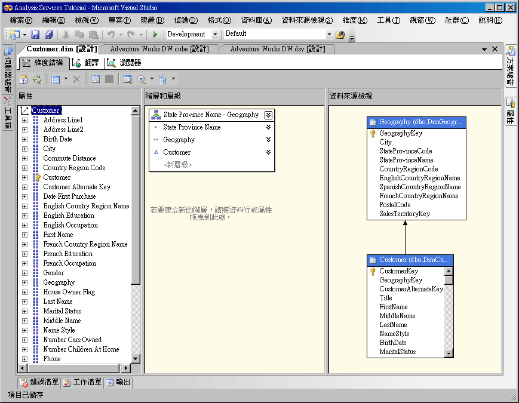The image size is (519, 403).
Task: Click the Cut scissors icon
Action: [66, 35]
